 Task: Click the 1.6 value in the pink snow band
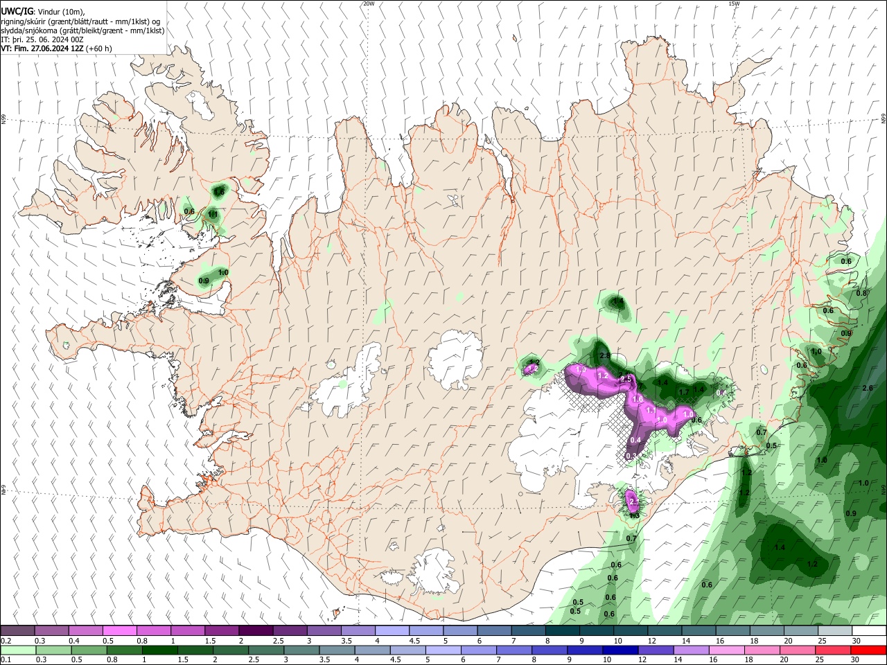(x=638, y=399)
